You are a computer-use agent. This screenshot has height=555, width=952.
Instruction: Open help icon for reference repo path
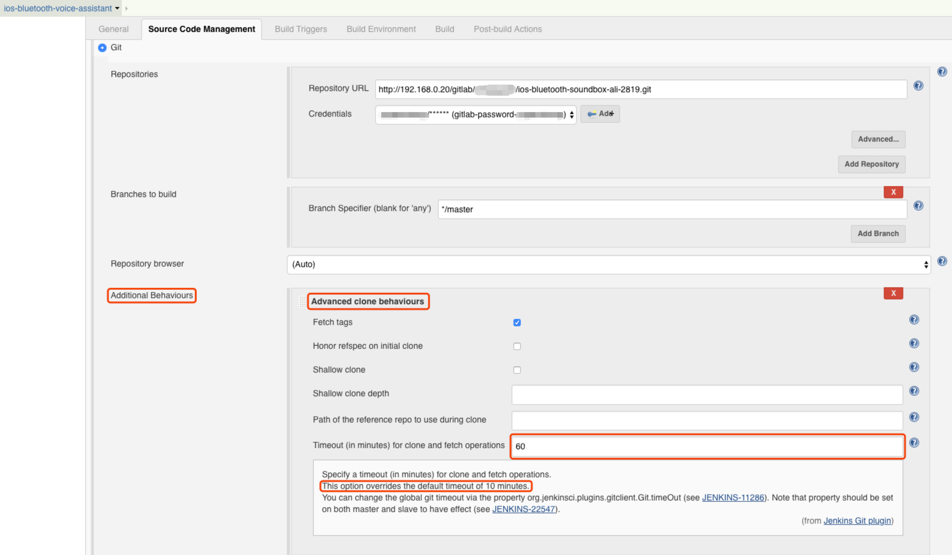(x=914, y=417)
